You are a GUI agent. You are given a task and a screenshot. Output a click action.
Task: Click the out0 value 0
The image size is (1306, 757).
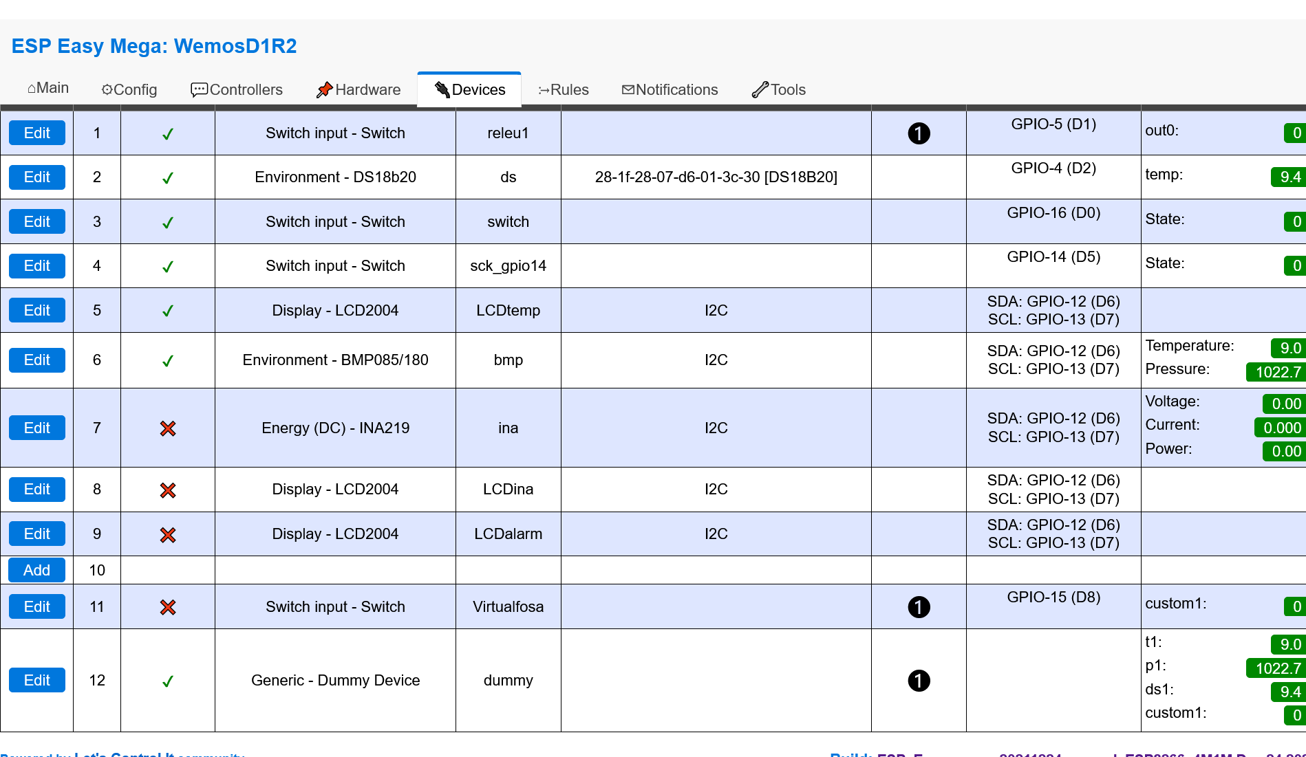coord(1296,133)
